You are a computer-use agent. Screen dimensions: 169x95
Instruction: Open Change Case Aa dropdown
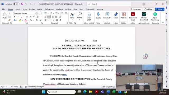coord(32,20)
